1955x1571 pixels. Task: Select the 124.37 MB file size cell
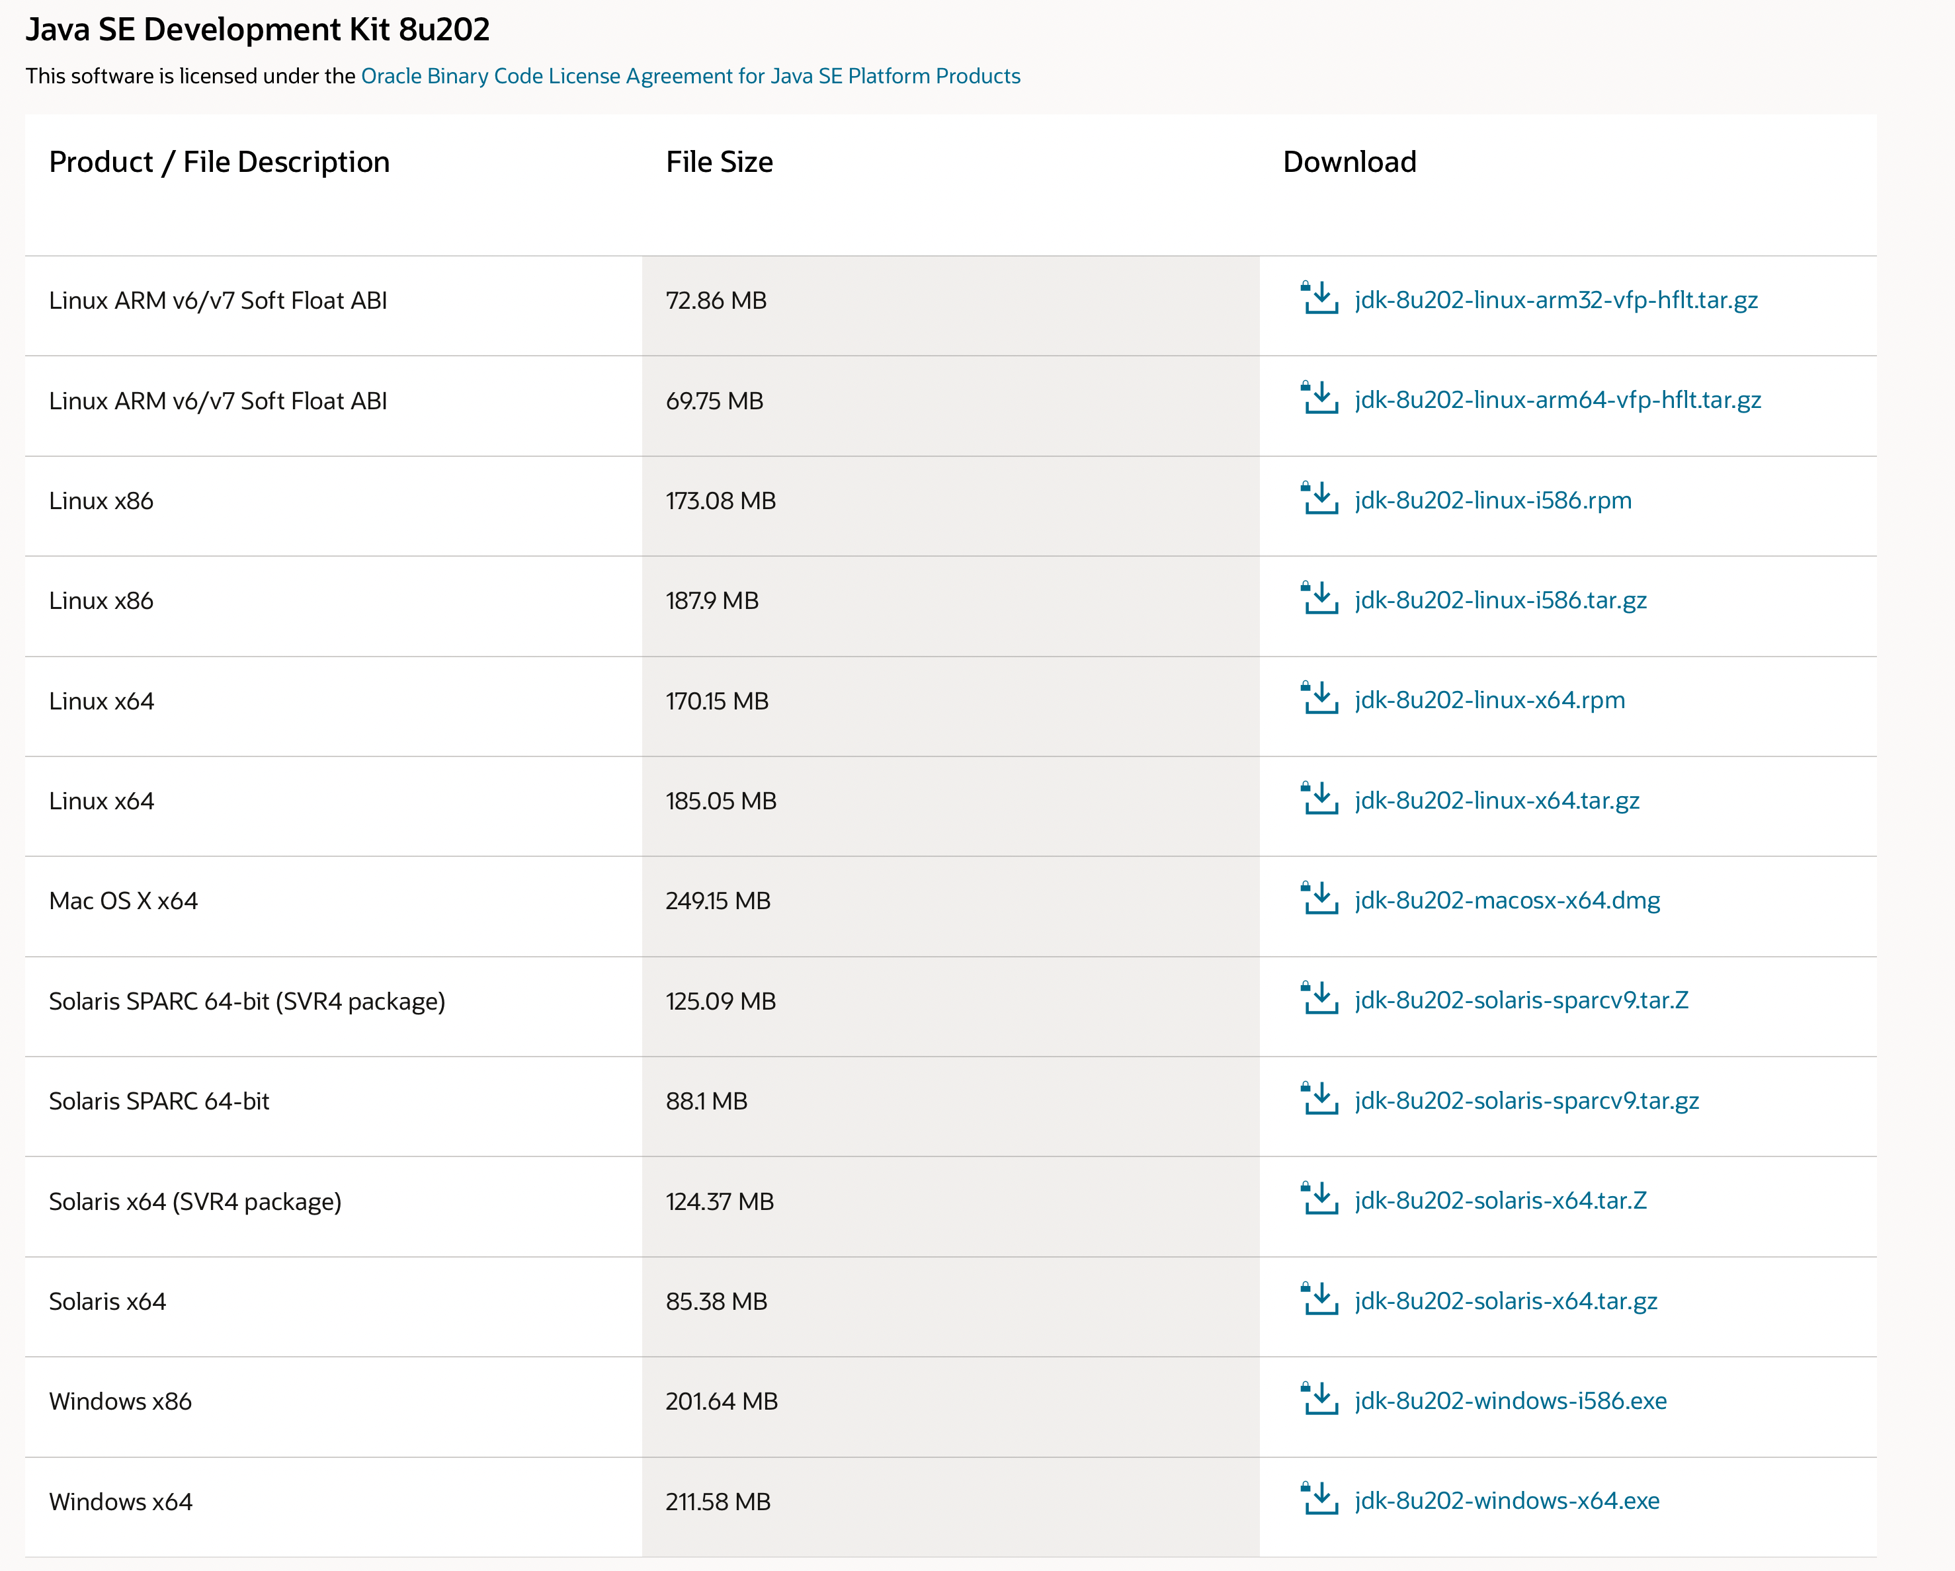pyautogui.click(x=950, y=1207)
